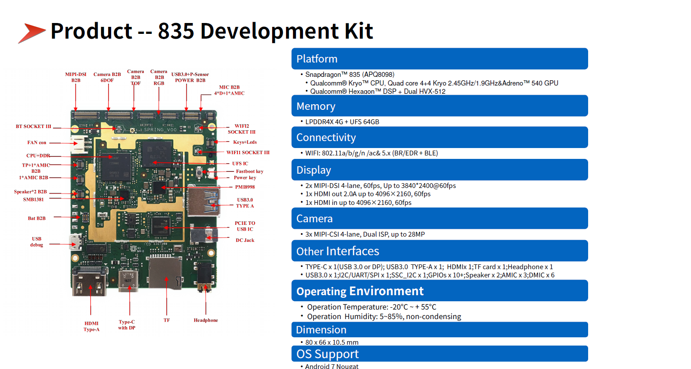Image resolution: width=691 pixels, height=369 pixels.
Task: Click the "PCIE TO USB IC" label
Action: (245, 226)
